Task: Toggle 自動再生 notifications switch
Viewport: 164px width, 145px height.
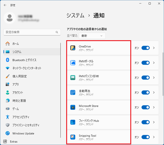Action: coord(146,93)
